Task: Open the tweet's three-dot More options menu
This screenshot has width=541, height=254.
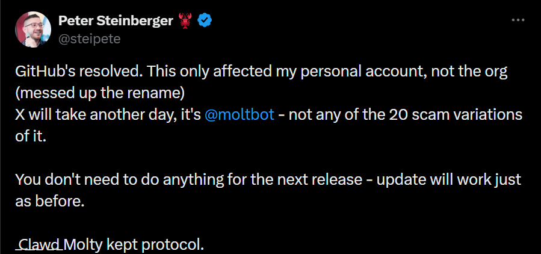Action: click(x=518, y=20)
